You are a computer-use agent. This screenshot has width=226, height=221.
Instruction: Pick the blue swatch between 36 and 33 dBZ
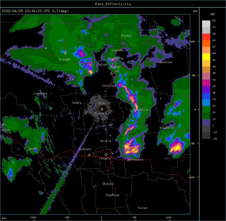click(x=206, y=96)
